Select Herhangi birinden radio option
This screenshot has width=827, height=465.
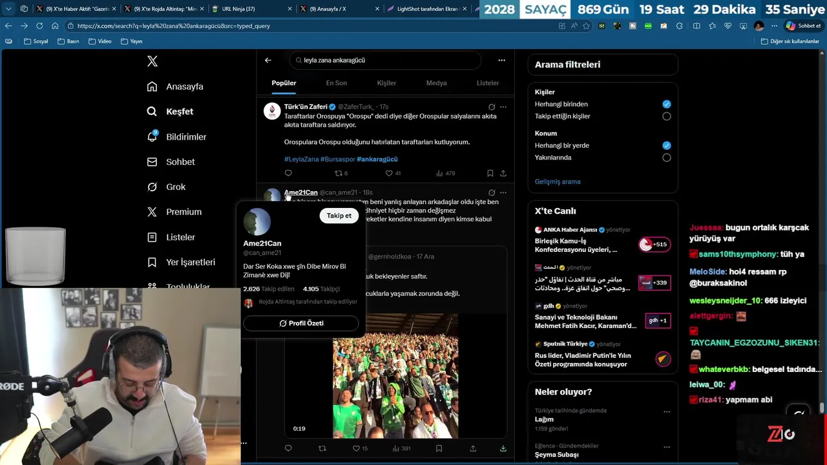(x=666, y=104)
